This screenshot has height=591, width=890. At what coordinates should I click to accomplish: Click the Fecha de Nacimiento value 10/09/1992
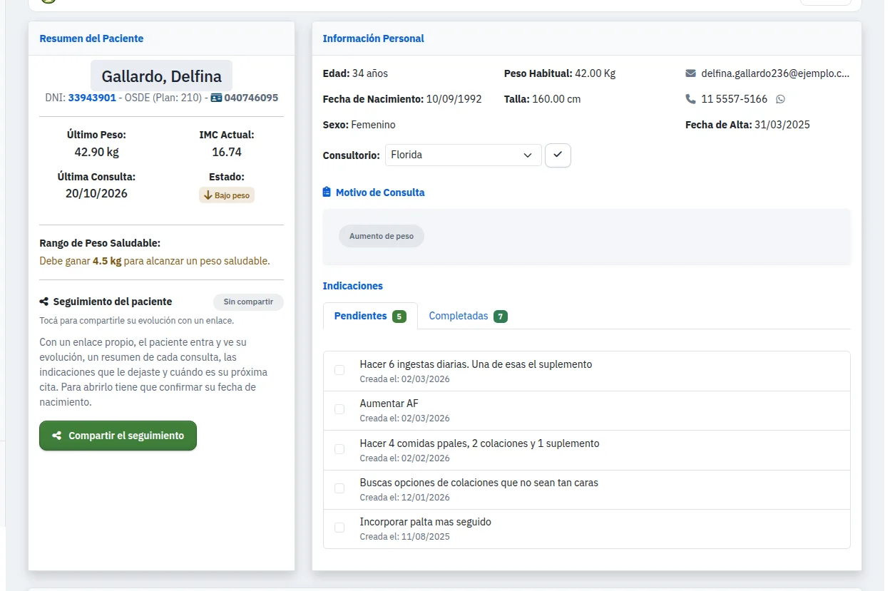point(454,99)
